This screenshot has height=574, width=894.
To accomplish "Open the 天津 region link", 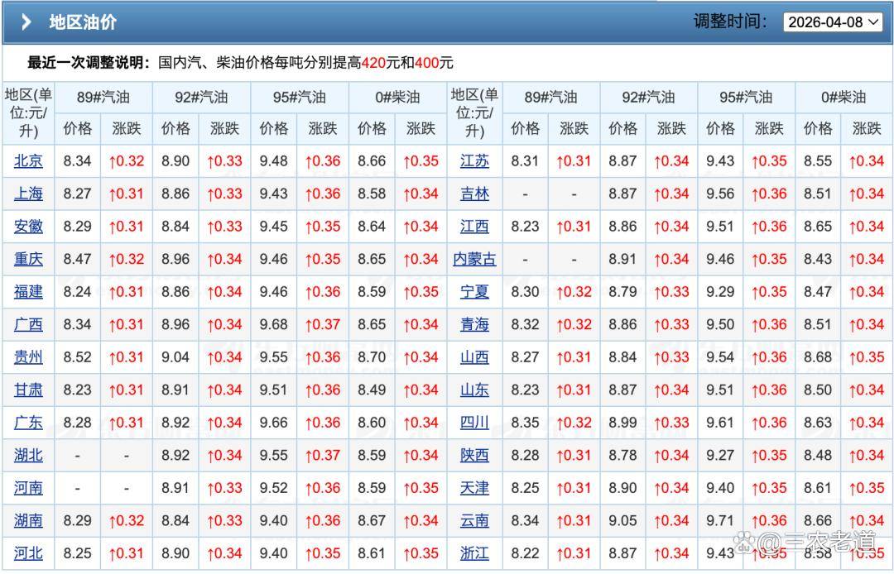I will coord(475,488).
